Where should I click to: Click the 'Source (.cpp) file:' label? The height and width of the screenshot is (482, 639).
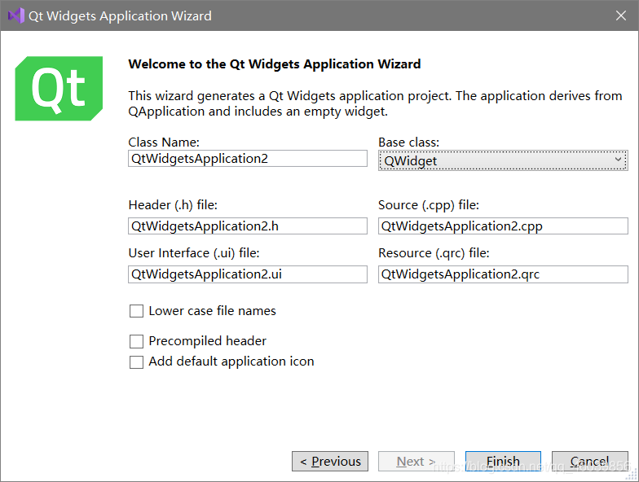coord(429,205)
